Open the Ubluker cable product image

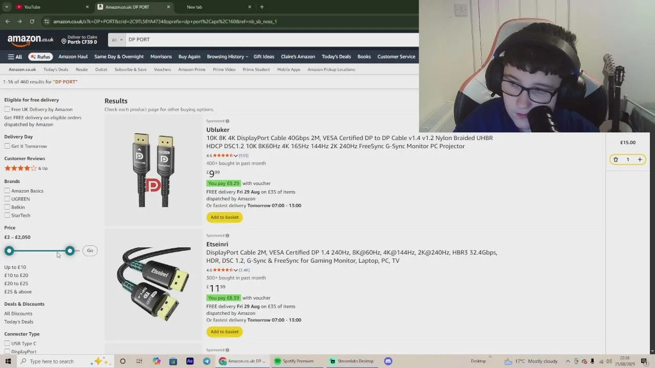click(154, 170)
